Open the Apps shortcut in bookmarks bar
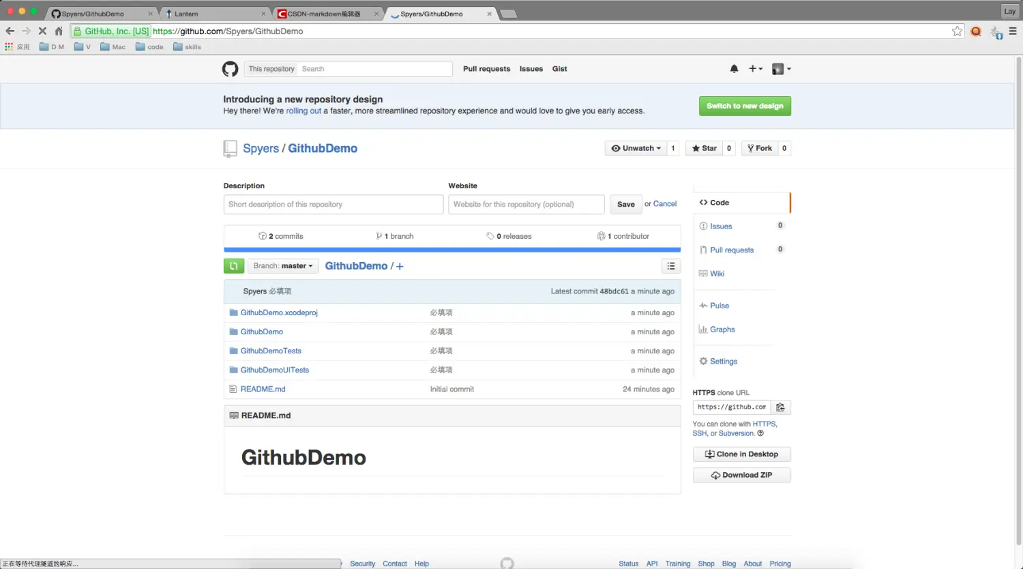This screenshot has height=569, width=1023. click(17, 47)
